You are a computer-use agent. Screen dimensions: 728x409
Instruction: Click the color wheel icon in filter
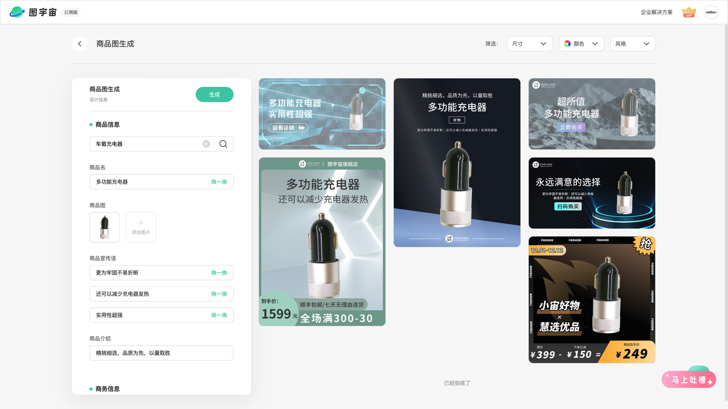[567, 44]
